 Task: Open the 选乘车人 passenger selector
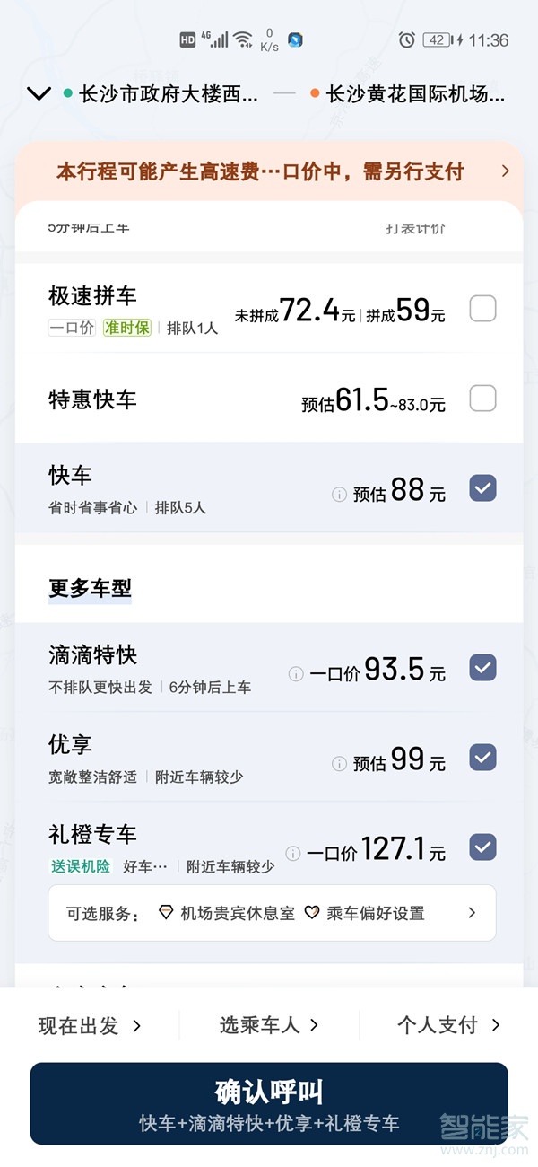265,1023
